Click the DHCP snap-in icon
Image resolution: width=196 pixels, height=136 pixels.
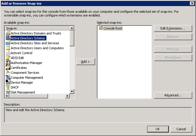(x=8, y=87)
